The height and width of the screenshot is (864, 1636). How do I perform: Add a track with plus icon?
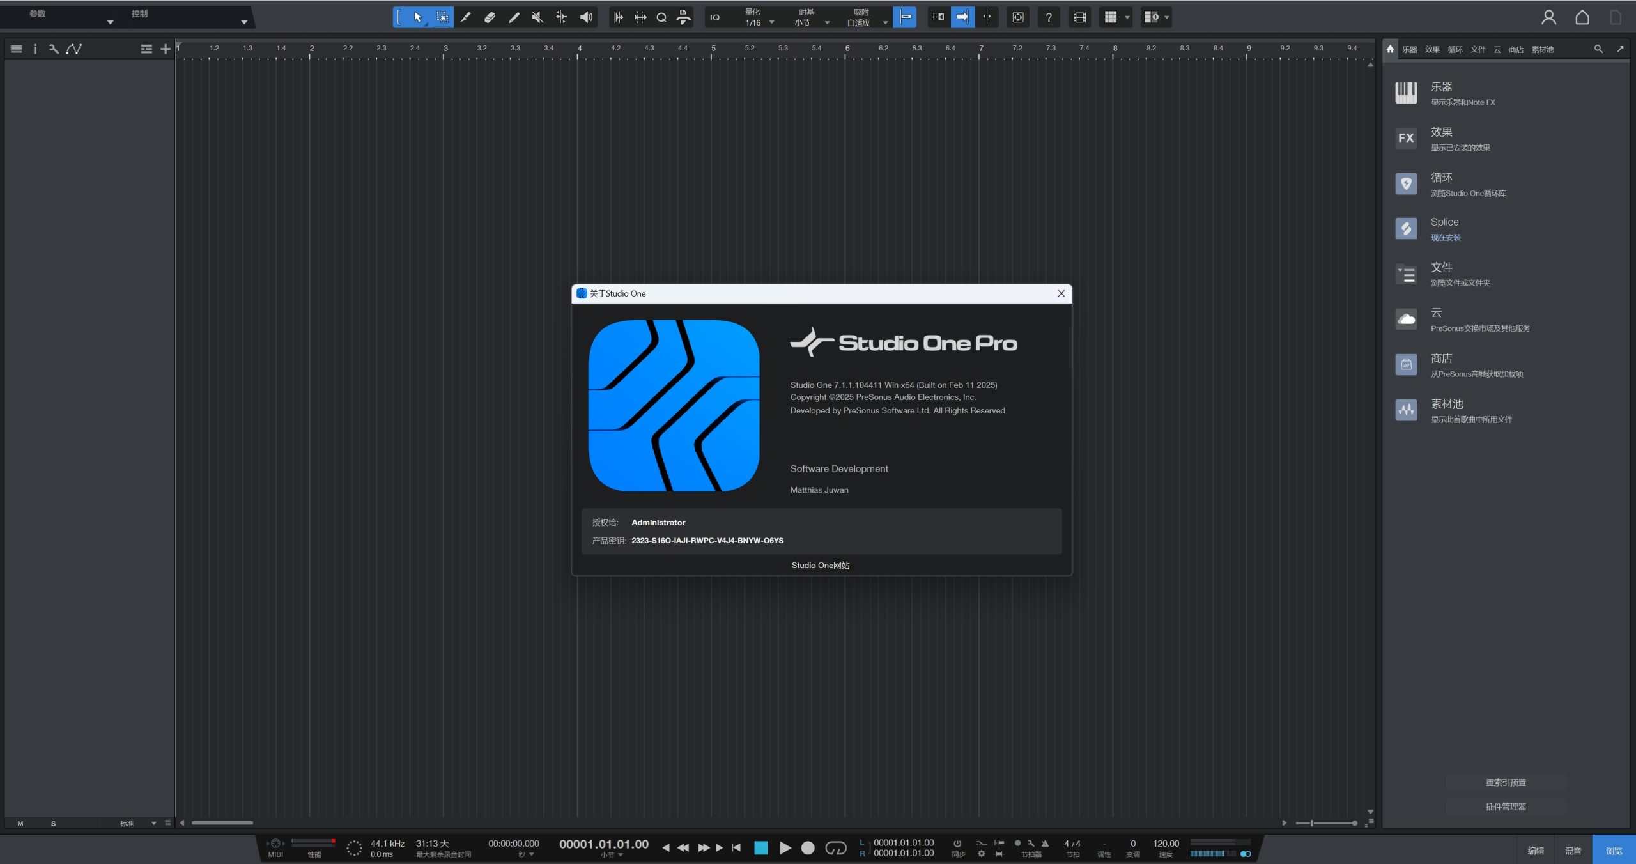(x=166, y=49)
